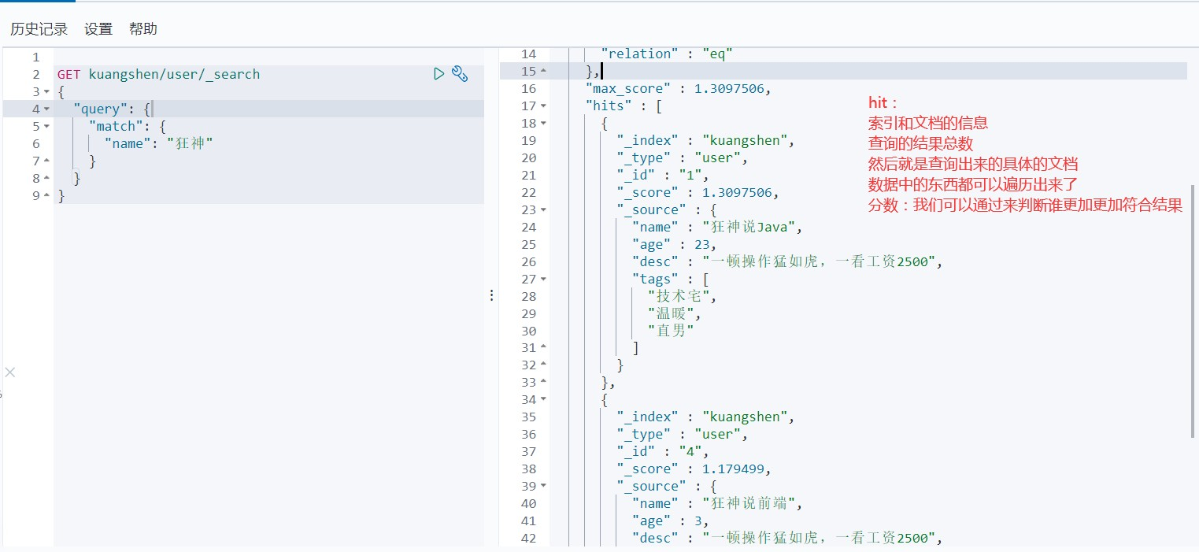This screenshot has width=1199, height=552.
Task: Click the 帮助 menu item
Action: tap(143, 29)
